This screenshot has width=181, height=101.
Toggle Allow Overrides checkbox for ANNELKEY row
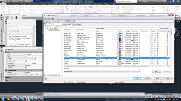pyautogui.click(x=167, y=35)
